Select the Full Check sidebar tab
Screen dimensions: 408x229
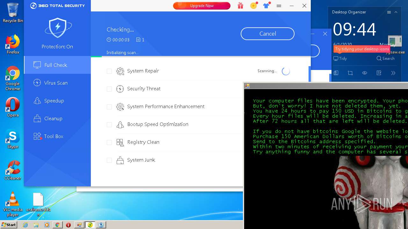click(x=57, y=65)
